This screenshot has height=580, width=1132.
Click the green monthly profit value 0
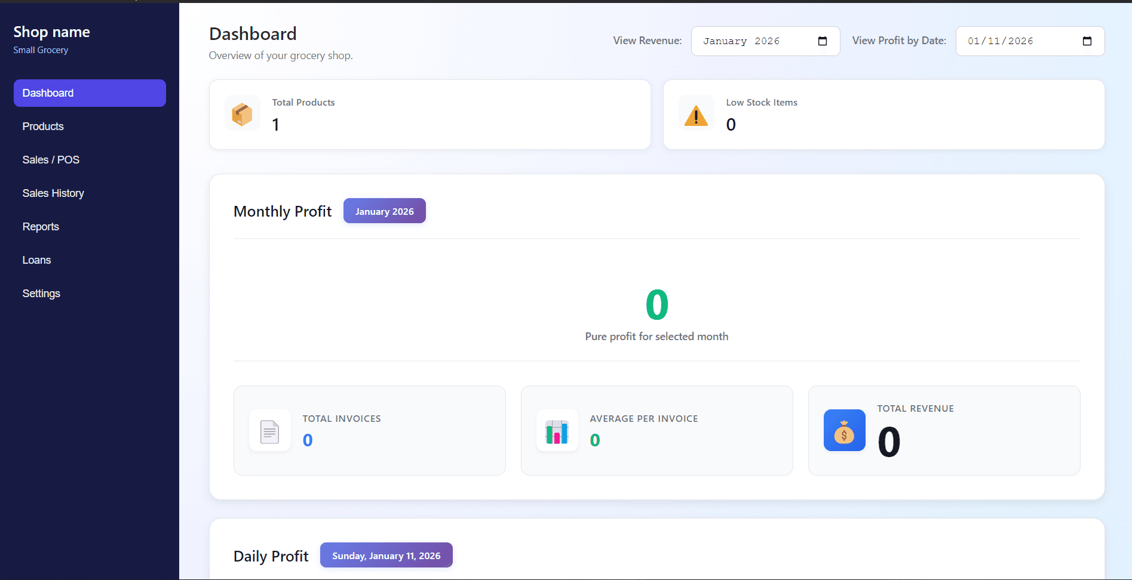tap(657, 305)
